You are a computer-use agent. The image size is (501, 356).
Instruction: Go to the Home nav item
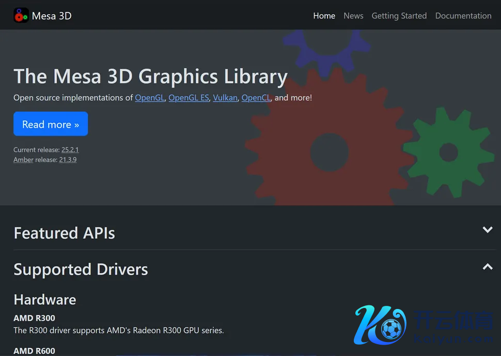point(324,16)
